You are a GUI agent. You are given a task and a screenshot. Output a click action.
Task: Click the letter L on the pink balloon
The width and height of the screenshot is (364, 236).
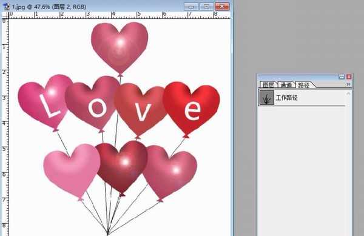coord(49,106)
